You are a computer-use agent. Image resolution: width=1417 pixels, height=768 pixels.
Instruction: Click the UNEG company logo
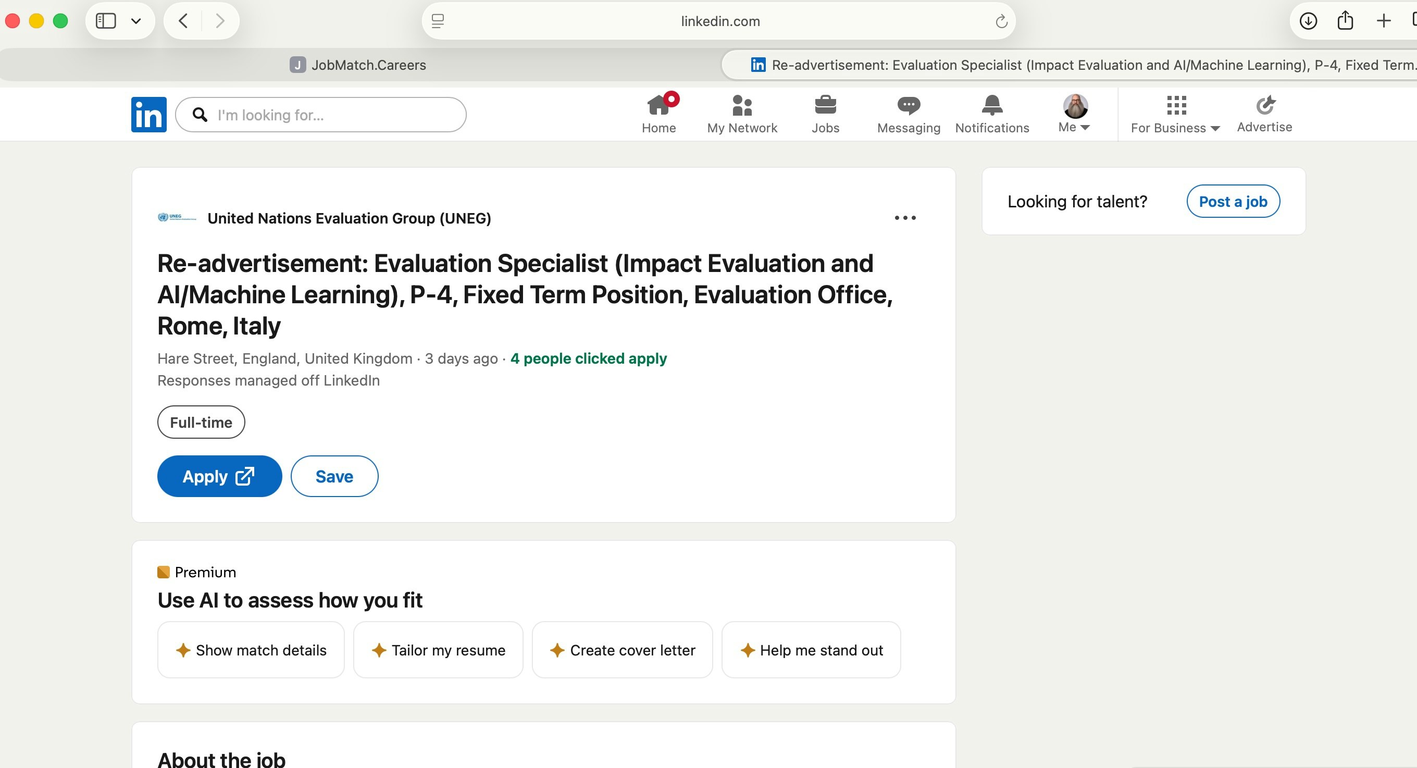click(177, 217)
